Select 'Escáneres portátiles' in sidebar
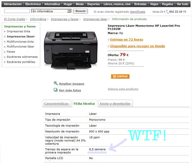Screen dimensions: 192x163 21,62
